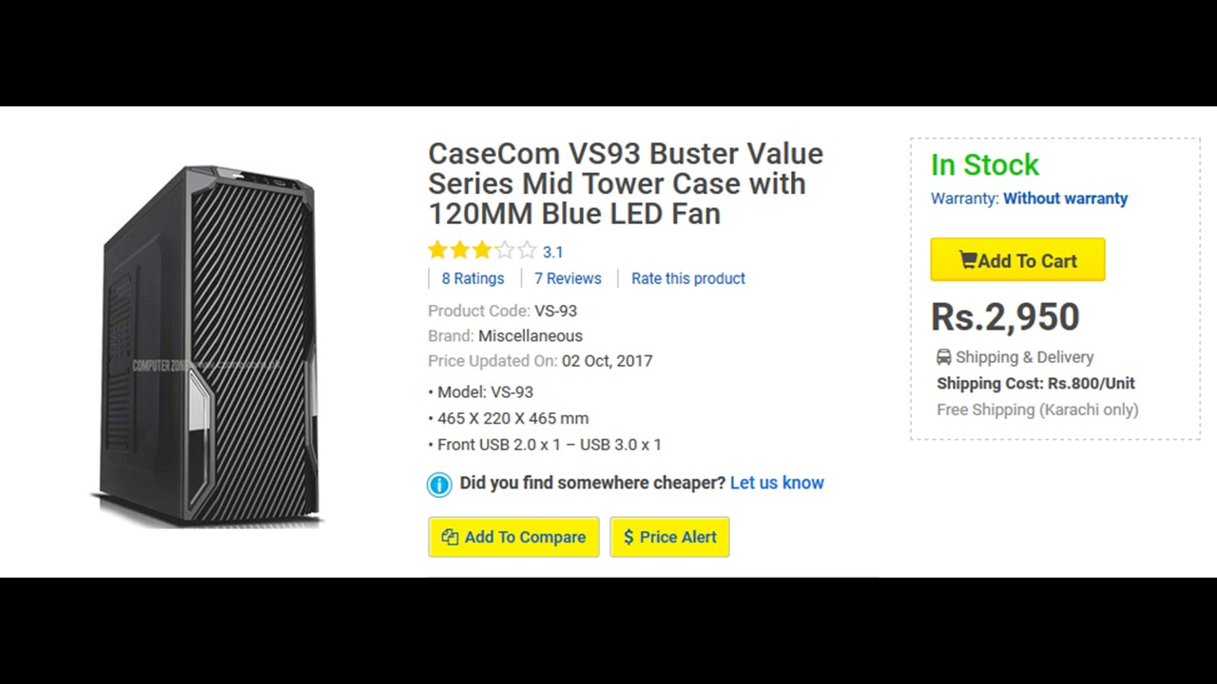Set a Price Alert for this product

click(x=669, y=537)
